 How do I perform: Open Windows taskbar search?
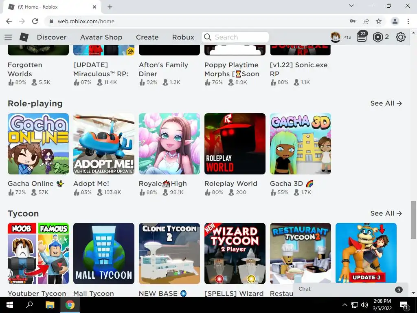29,305
